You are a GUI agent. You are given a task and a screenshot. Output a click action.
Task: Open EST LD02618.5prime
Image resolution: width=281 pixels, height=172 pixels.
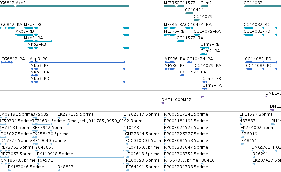click(127, 158)
